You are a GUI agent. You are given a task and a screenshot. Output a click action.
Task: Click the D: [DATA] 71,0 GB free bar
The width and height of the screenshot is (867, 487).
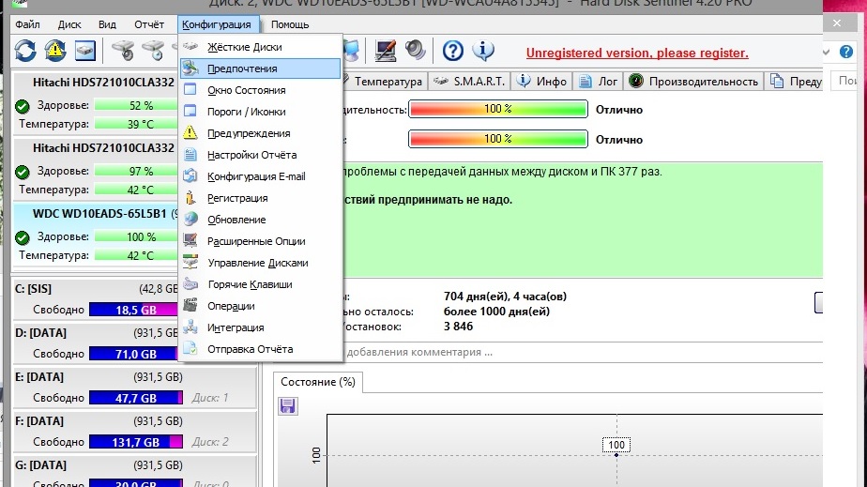[133, 355]
